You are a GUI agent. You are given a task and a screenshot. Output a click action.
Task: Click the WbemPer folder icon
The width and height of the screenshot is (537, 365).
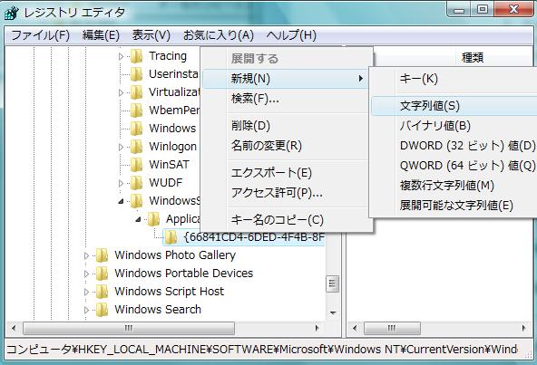point(136,110)
